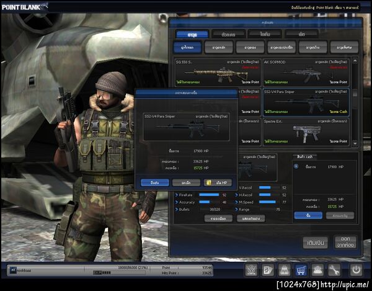Image resolution: width=372 pixels, height=291 pixels.
Task: Select the Spectre Ext. weapon card
Action: (x=306, y=132)
